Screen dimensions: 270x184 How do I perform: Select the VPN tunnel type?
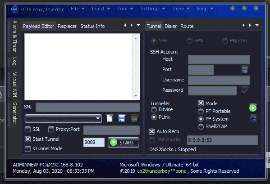tap(195, 41)
